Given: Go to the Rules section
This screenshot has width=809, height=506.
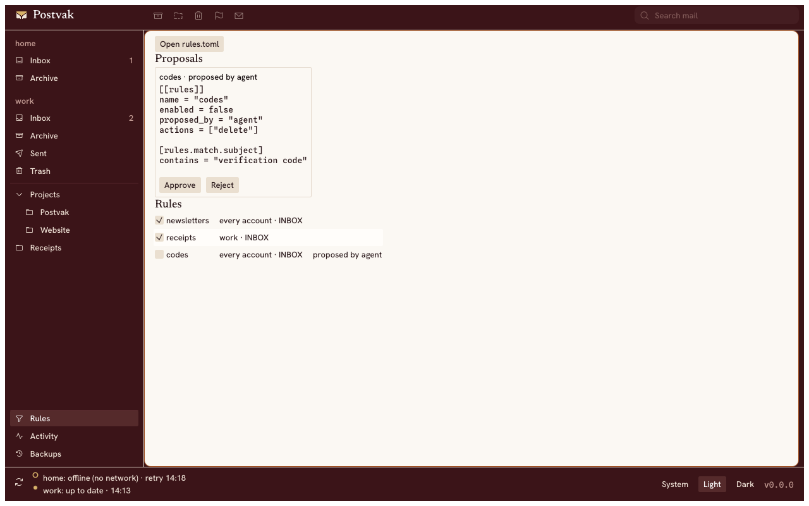Looking at the screenshot, I should click(x=74, y=419).
